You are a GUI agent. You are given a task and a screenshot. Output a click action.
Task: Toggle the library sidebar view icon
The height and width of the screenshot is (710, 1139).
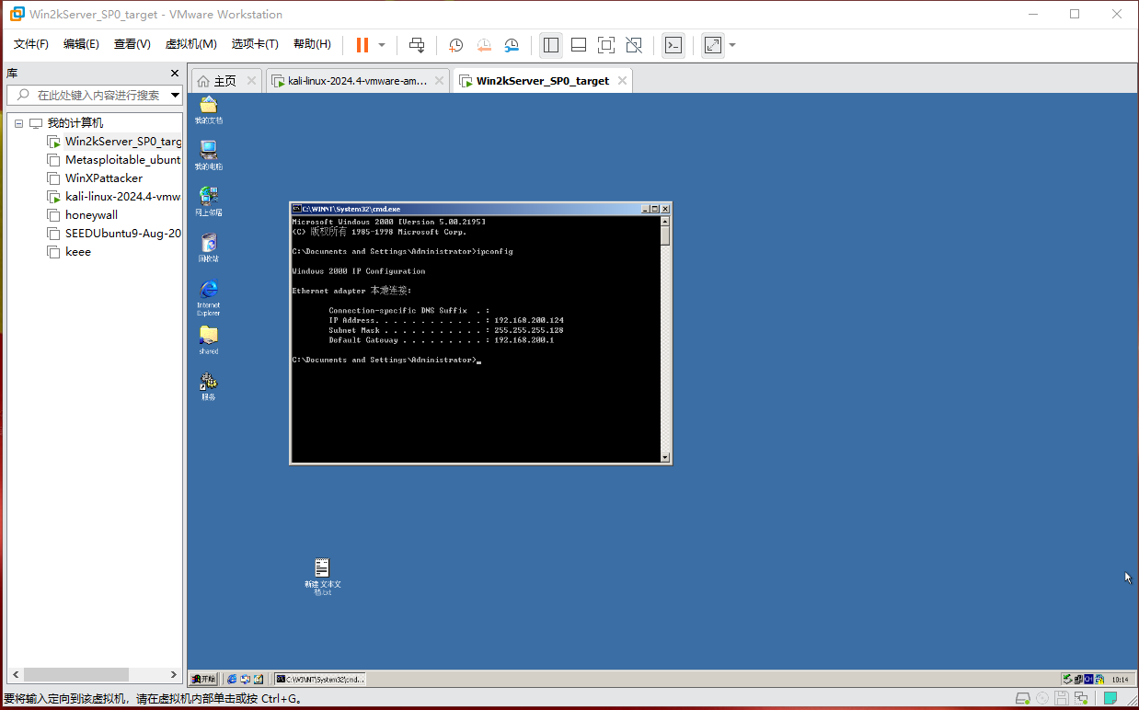tap(551, 45)
